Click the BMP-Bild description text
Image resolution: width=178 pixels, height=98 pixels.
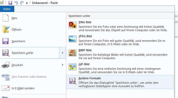(x=123, y=56)
